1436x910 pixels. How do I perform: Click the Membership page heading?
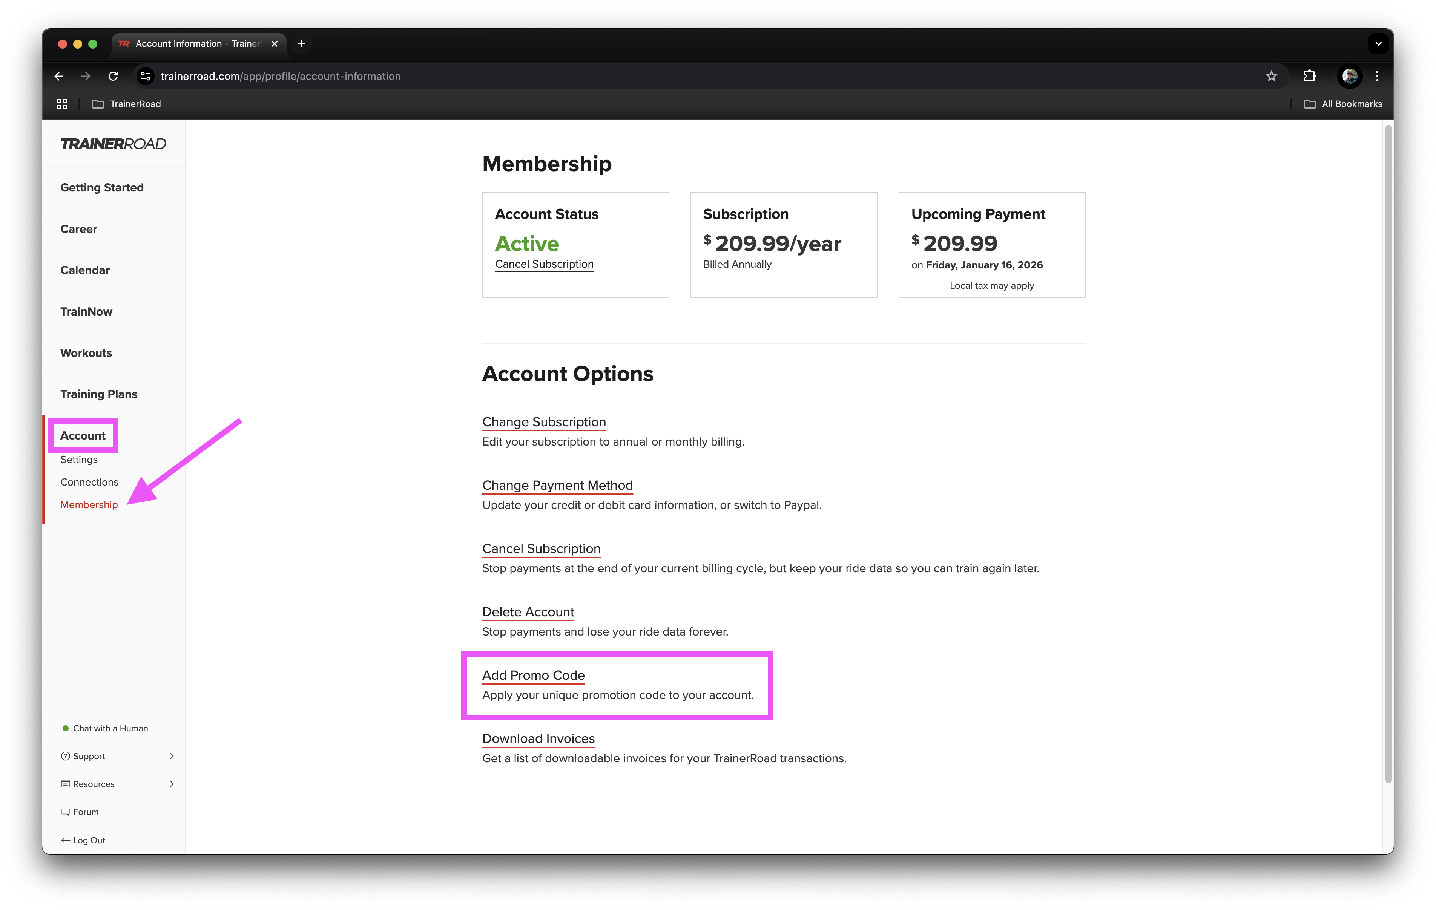(x=547, y=163)
